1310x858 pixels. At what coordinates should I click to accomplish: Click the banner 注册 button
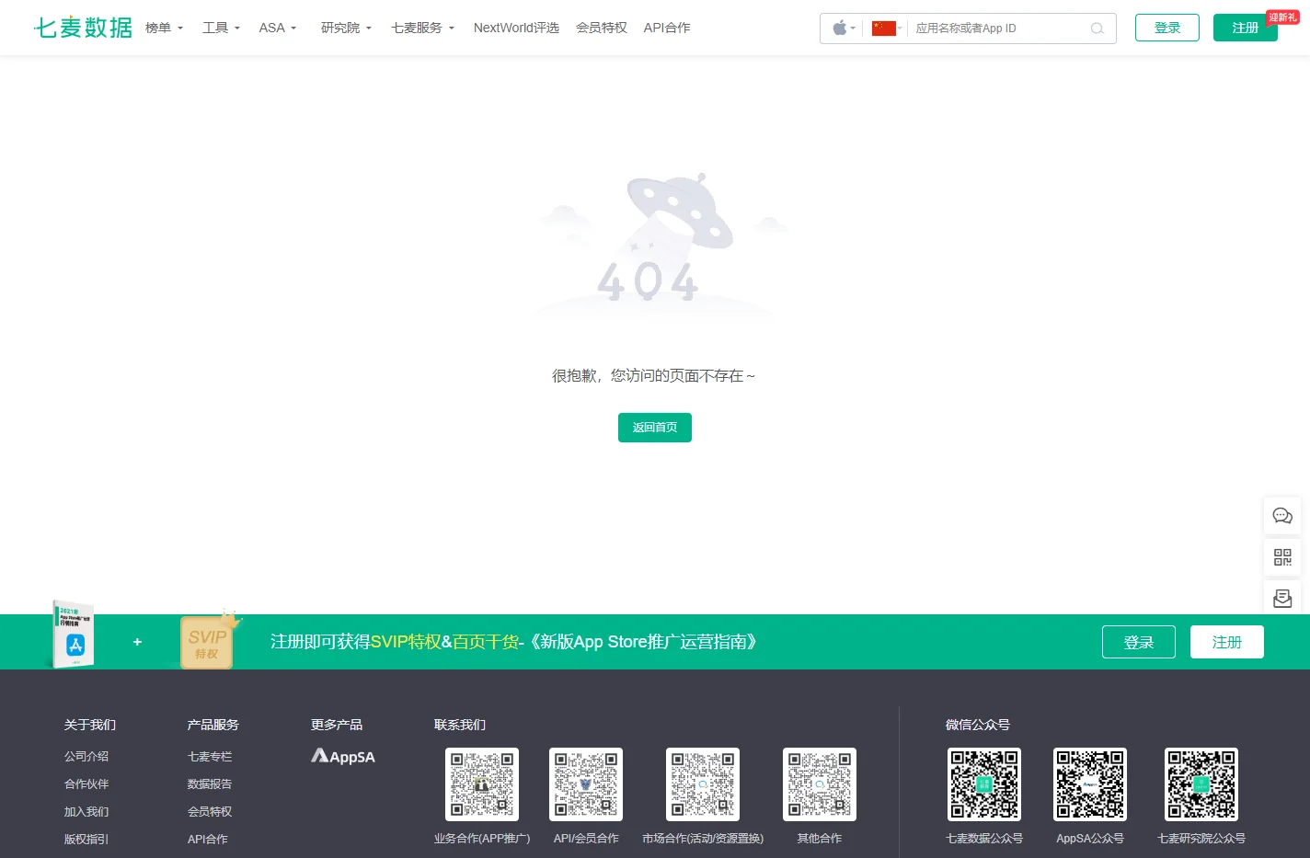tap(1227, 642)
